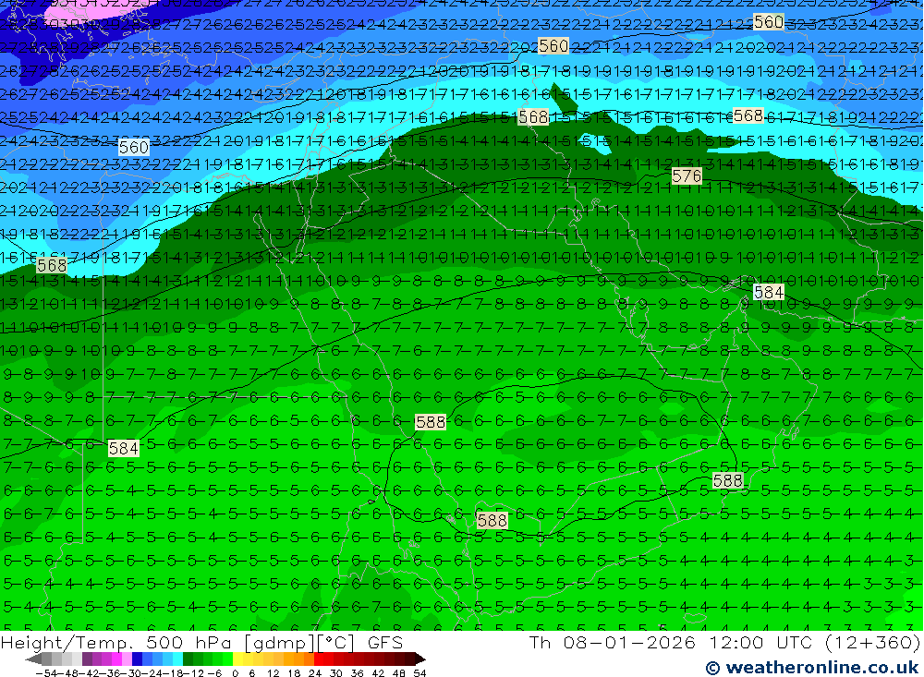Screen dimensions: 924x677
Task: Click the positive '24' legend value
Action: click(315, 673)
